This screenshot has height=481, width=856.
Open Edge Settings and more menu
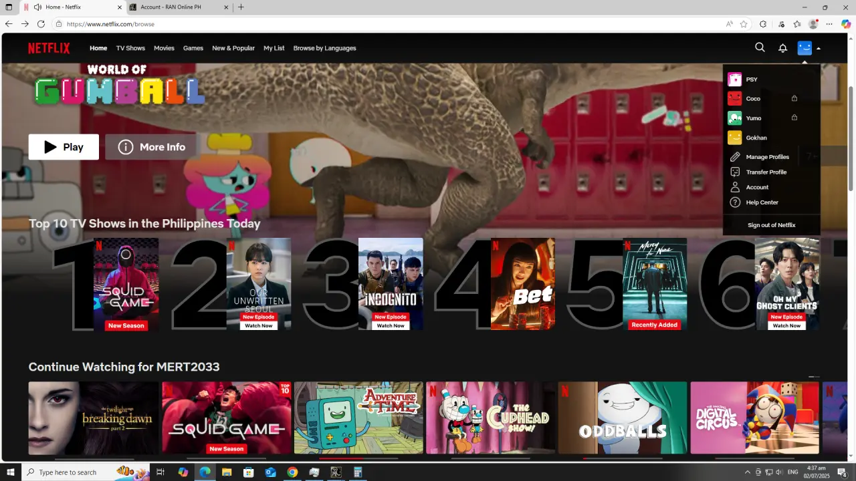point(829,24)
